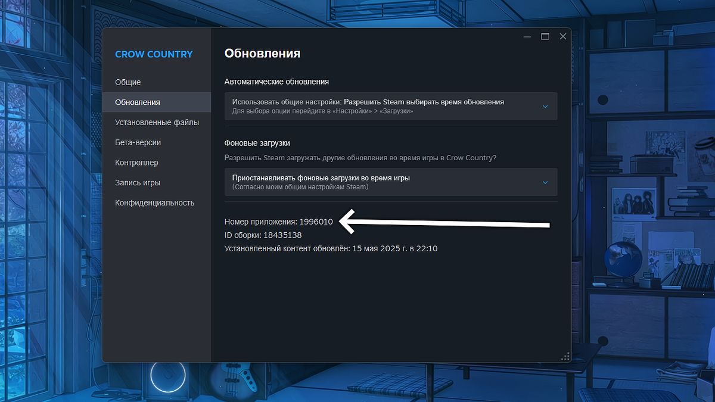The width and height of the screenshot is (715, 402).
Task: Click the Обновления page heading
Action: 262,54
